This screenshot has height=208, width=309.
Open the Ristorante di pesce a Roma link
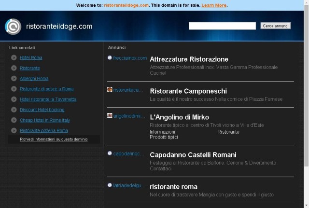[47, 89]
